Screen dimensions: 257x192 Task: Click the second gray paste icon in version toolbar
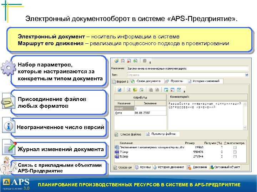pyautogui.click(x=157, y=90)
